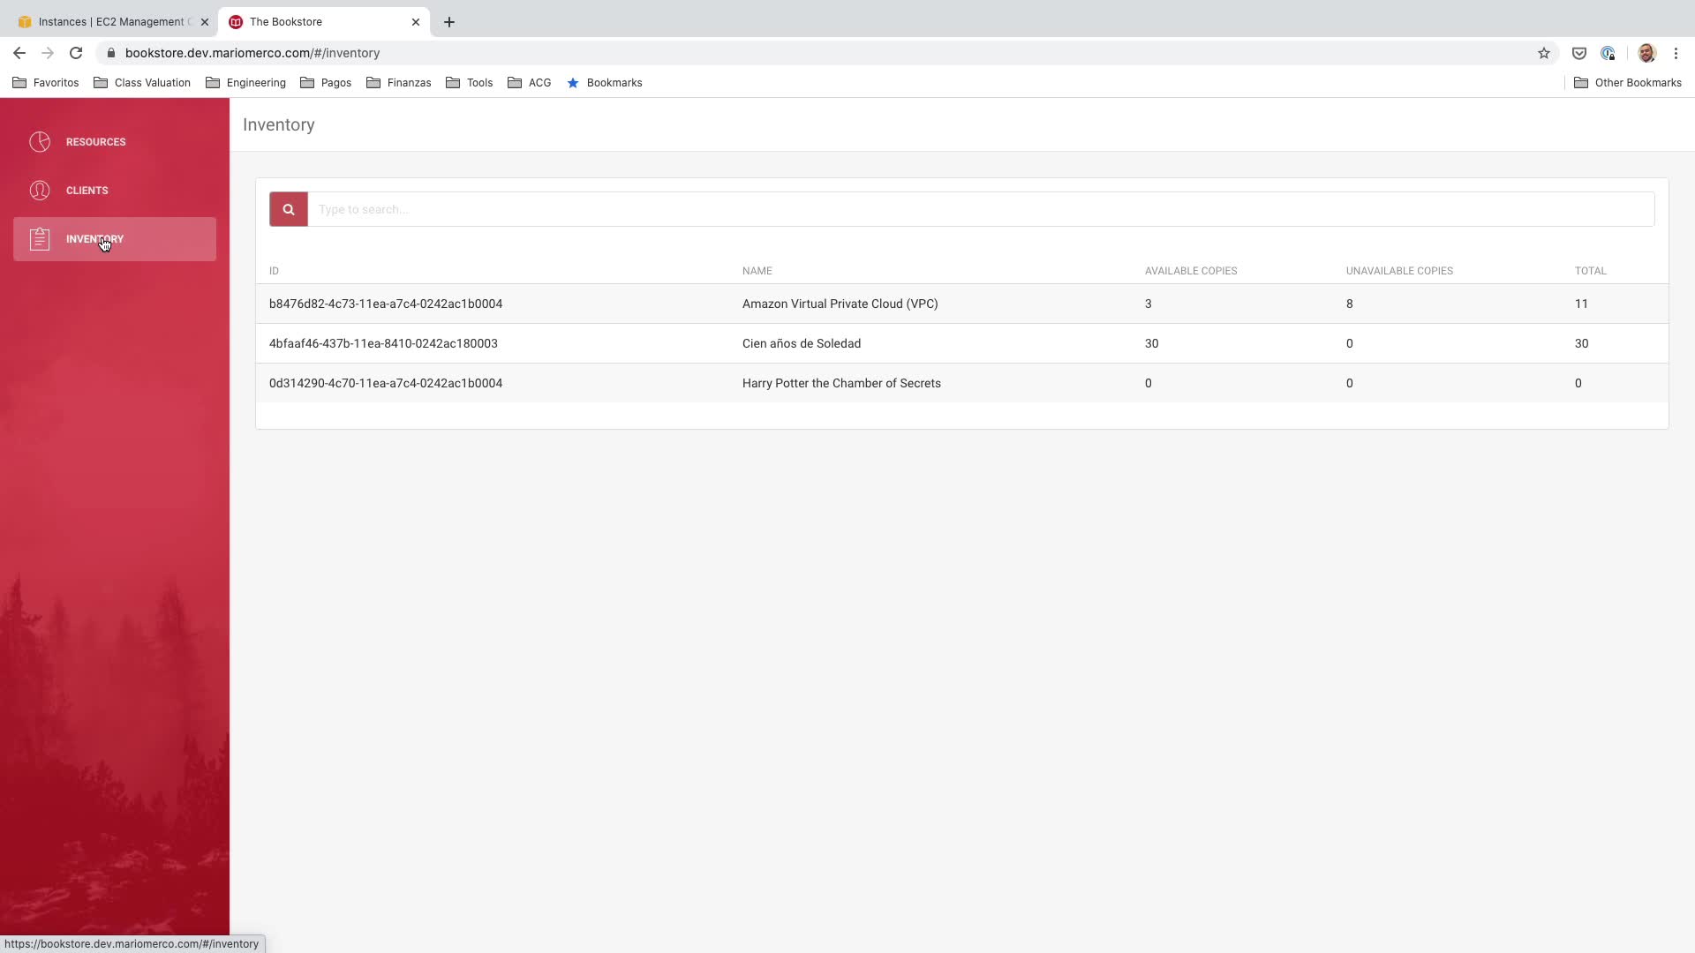Expand the Other Bookmarks folder
The height and width of the screenshot is (953, 1695).
pyautogui.click(x=1627, y=83)
